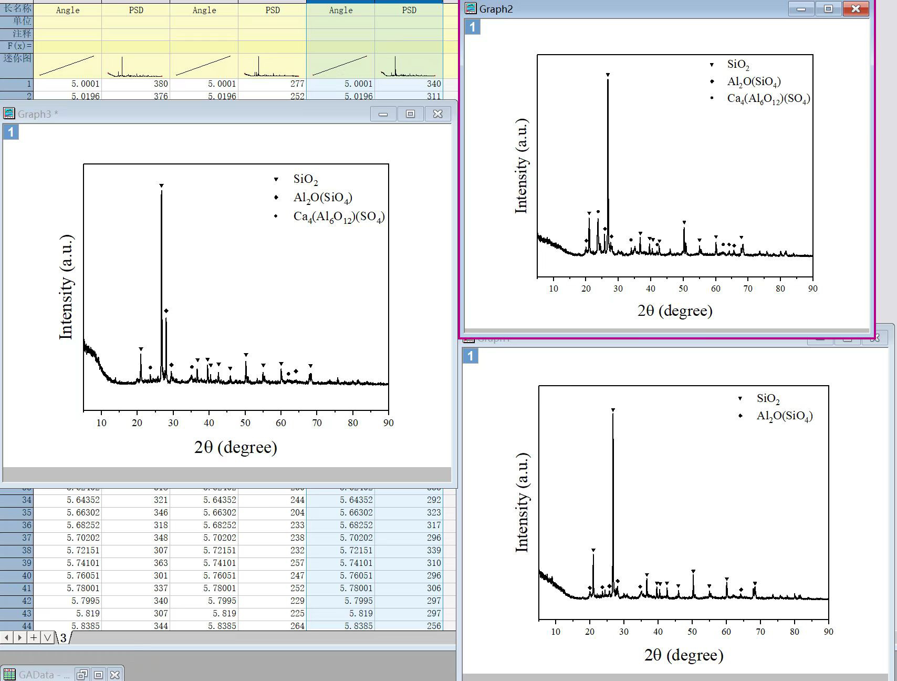Open the sheet list dropdown arrow
The height and width of the screenshot is (681, 897).
tap(47, 637)
